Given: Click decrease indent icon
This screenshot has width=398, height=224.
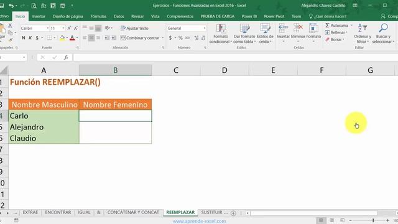Looking at the screenshot, I should click(107, 38).
